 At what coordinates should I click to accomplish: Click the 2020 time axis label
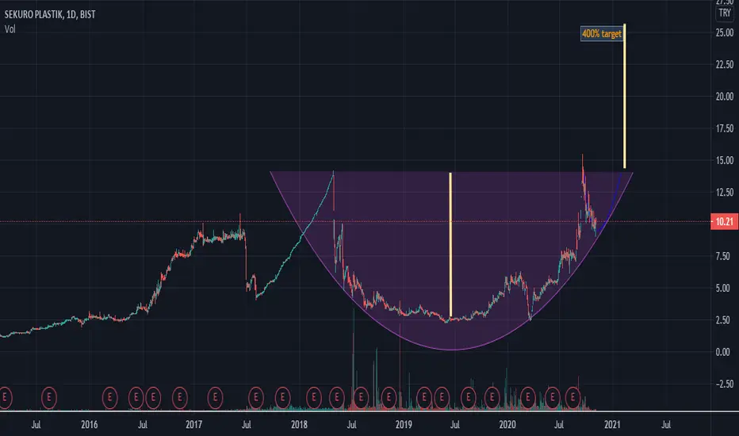[507, 425]
